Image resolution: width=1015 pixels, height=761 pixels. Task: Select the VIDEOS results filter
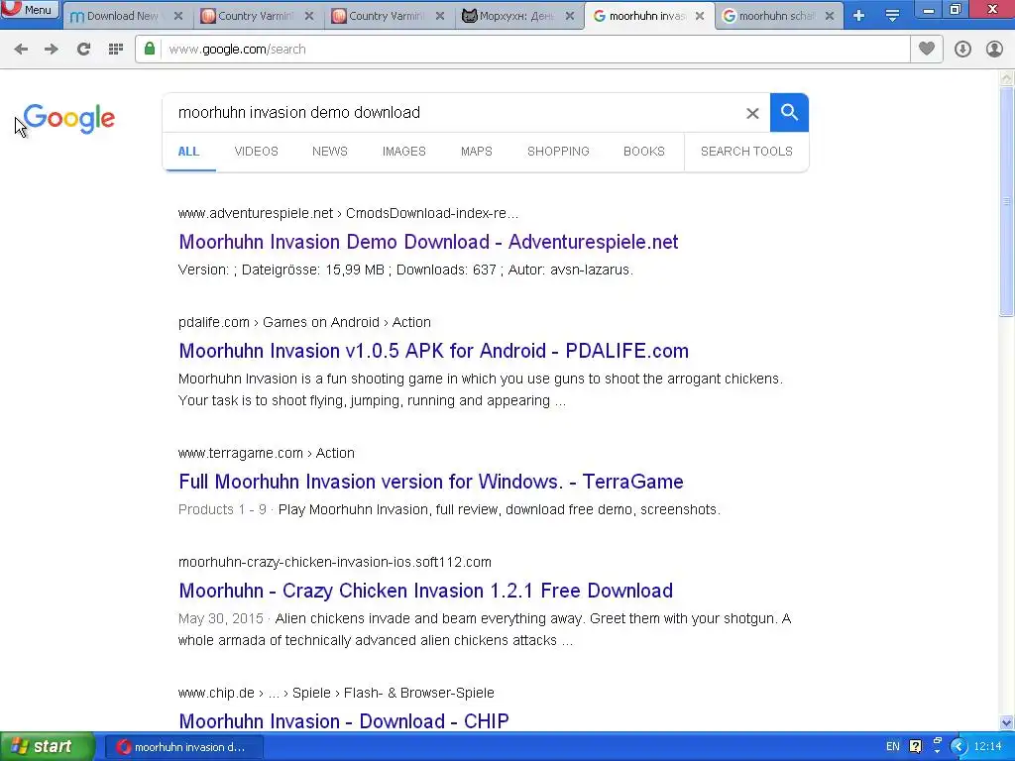[257, 152]
